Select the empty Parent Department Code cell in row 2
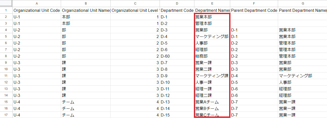The width and height of the screenshot is (327, 118). (254, 17)
